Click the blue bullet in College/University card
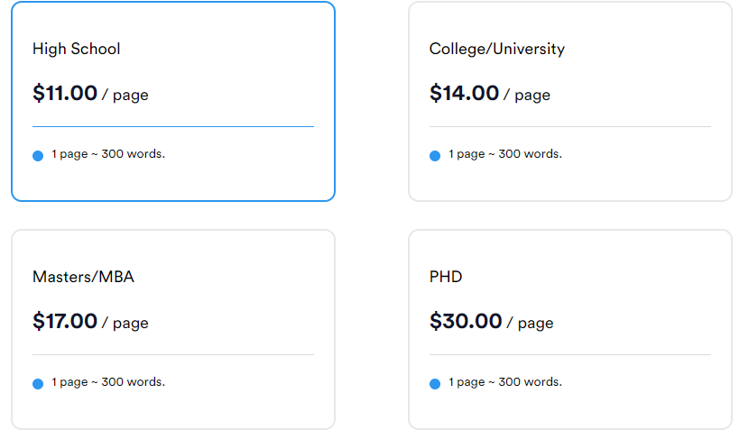This screenshot has width=749, height=439. 435,156
